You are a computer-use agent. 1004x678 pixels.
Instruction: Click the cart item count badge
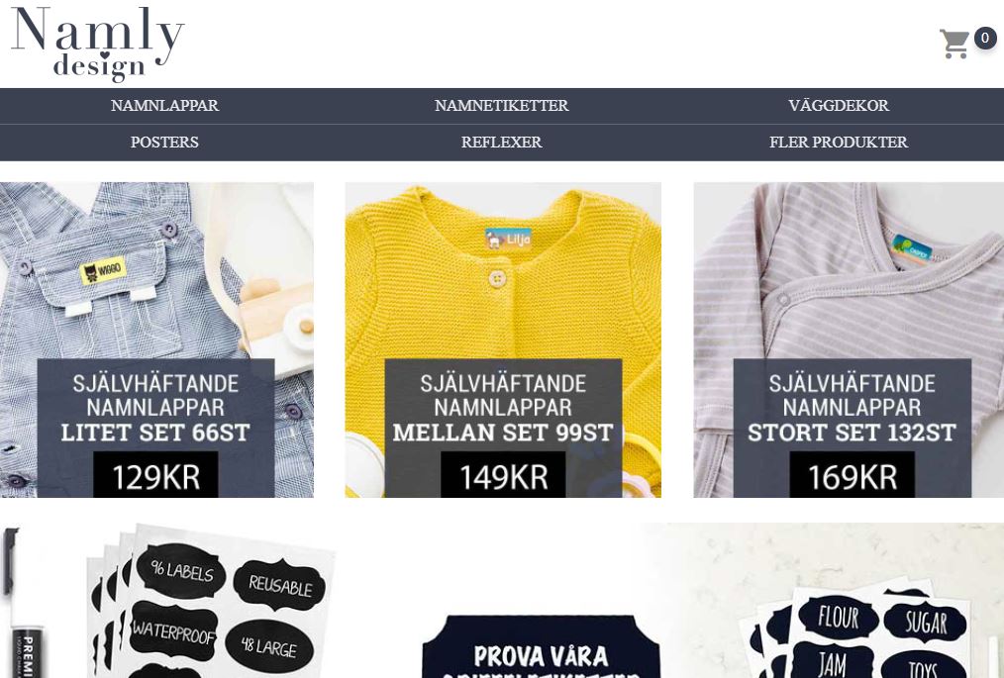[x=985, y=38]
